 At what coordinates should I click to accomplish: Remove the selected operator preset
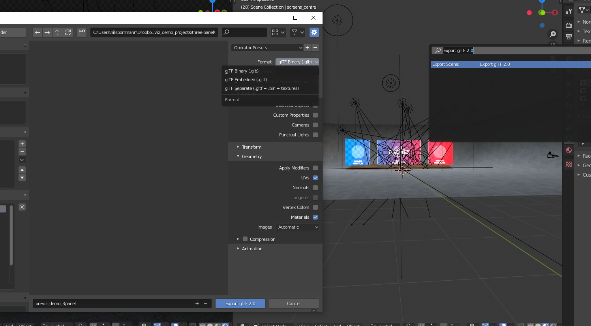pos(315,48)
